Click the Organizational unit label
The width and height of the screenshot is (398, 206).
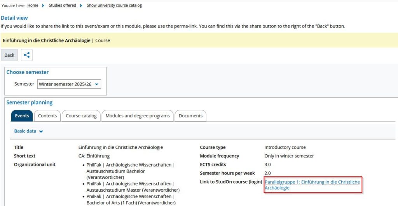35,165
